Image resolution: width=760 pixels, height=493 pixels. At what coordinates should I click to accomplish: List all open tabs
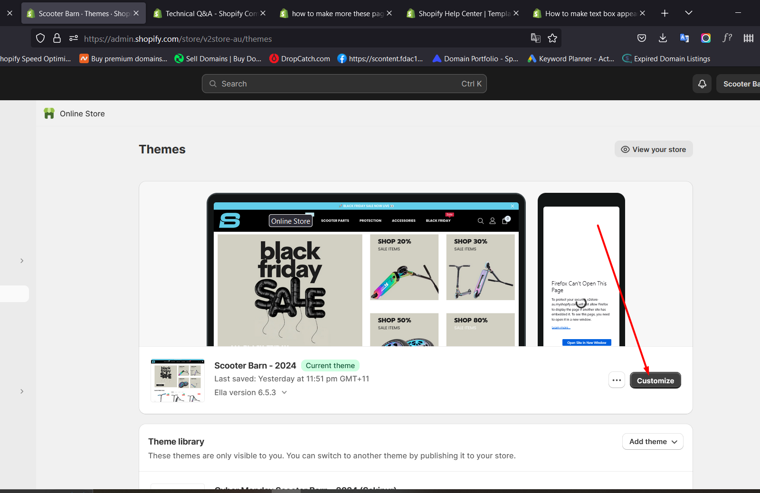[x=689, y=13]
